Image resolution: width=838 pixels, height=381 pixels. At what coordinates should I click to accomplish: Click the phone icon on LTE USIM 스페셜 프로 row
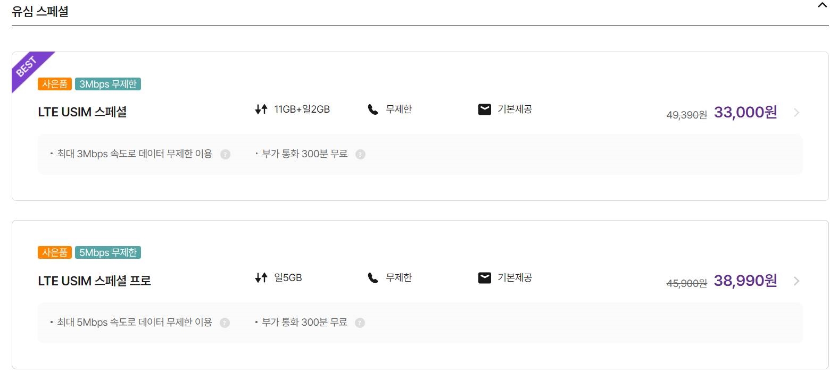click(373, 277)
